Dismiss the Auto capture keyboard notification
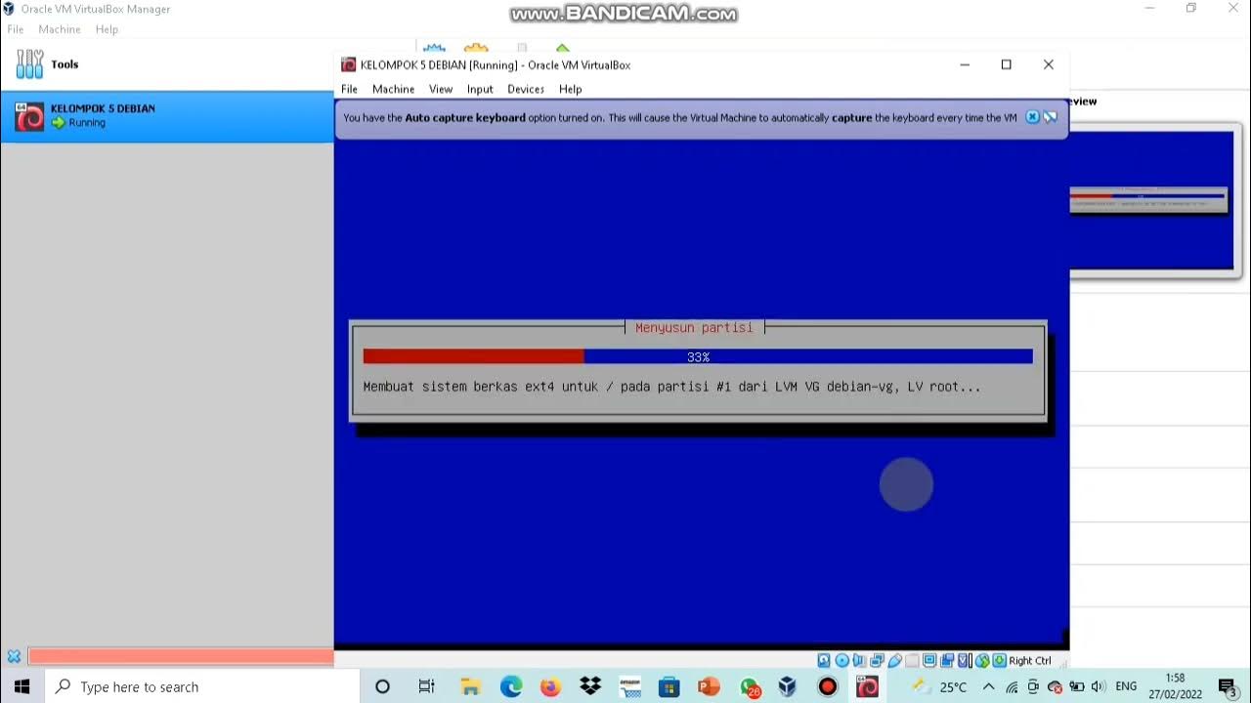This screenshot has width=1251, height=703. tap(1032, 117)
